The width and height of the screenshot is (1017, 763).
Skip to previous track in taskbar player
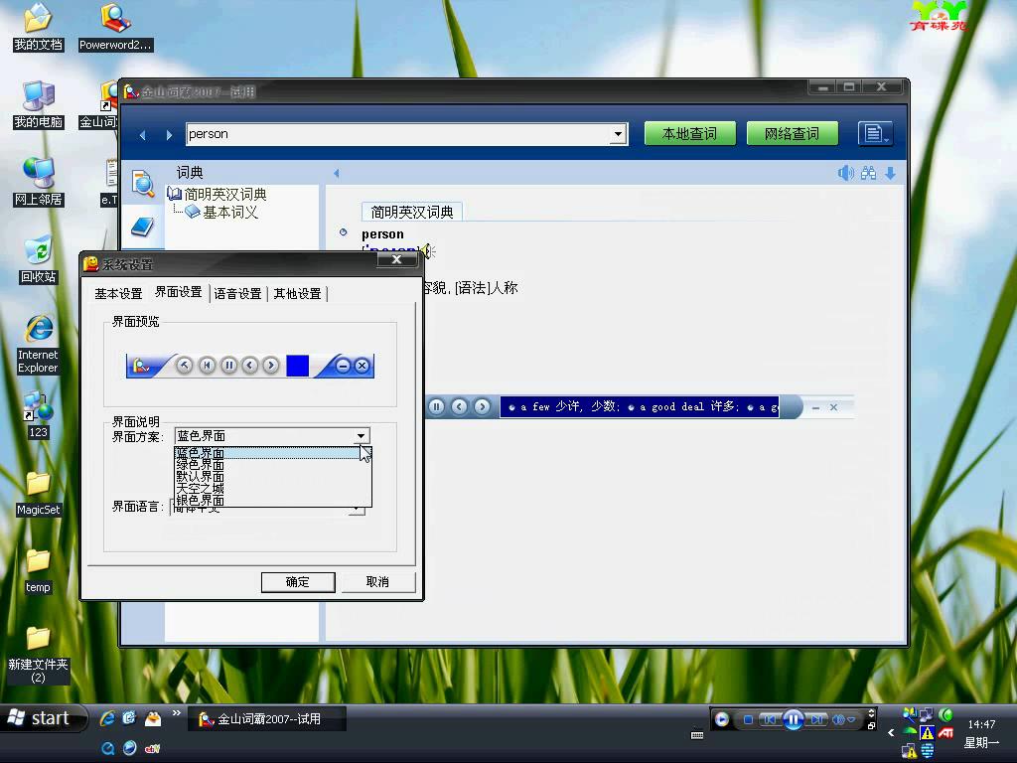click(770, 719)
